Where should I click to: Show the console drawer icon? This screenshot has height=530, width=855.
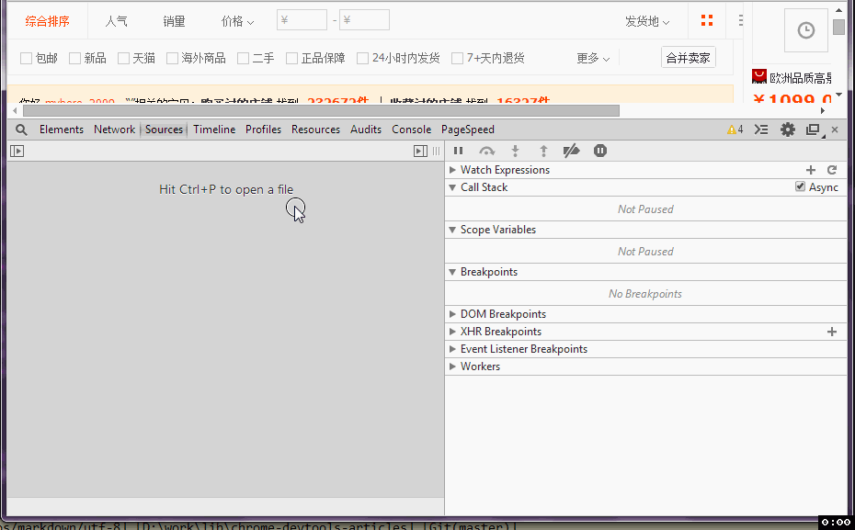tap(761, 130)
